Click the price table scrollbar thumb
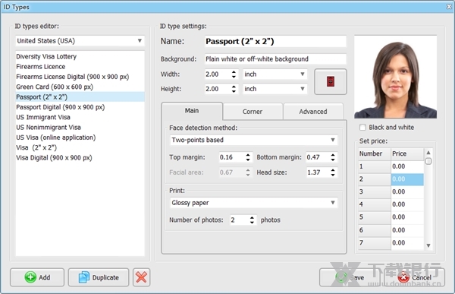Viewport: 455px width, 294px height. tap(428, 161)
